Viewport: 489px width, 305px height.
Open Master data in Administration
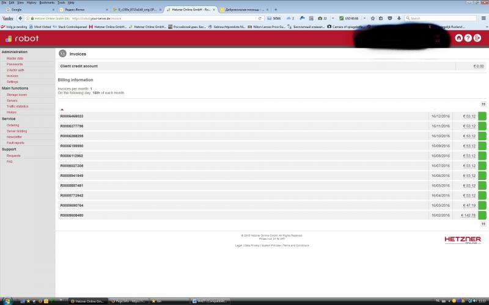pyautogui.click(x=15, y=59)
